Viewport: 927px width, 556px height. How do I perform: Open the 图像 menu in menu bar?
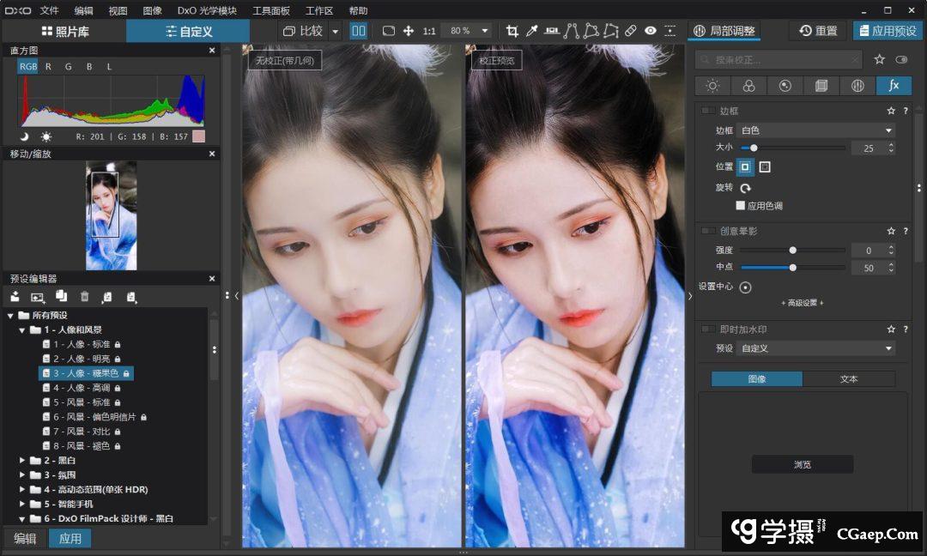[x=152, y=10]
